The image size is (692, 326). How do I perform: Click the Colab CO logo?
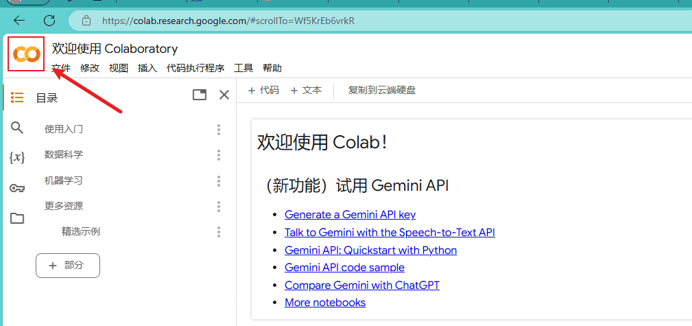pyautogui.click(x=26, y=54)
